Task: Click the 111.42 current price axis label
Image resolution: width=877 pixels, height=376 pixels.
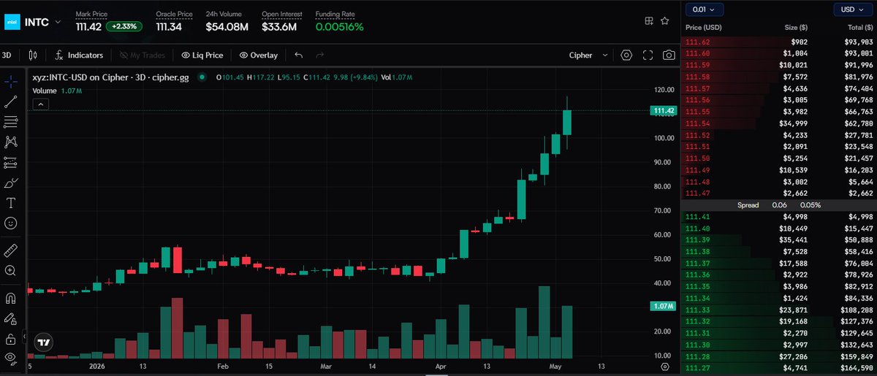Action: [x=665, y=111]
